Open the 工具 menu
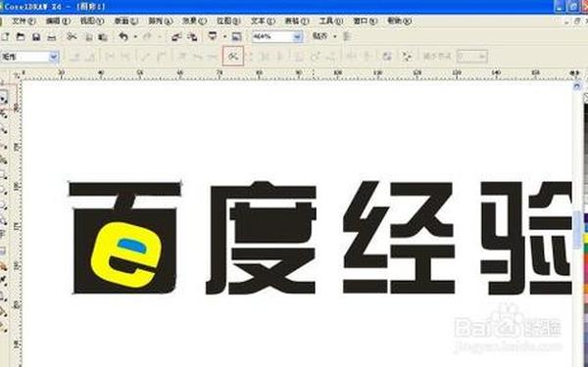 tap(331, 21)
